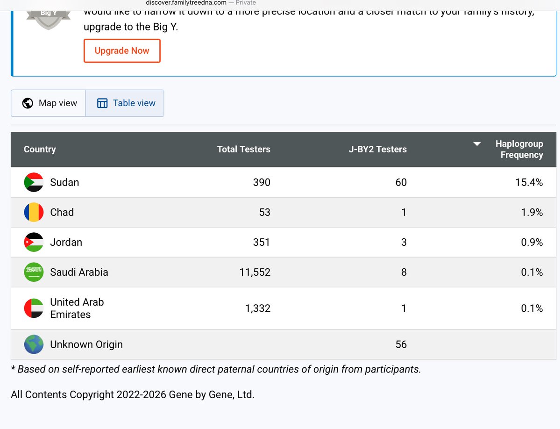
Task: Click Jordan's total testers value 351
Action: (262, 242)
